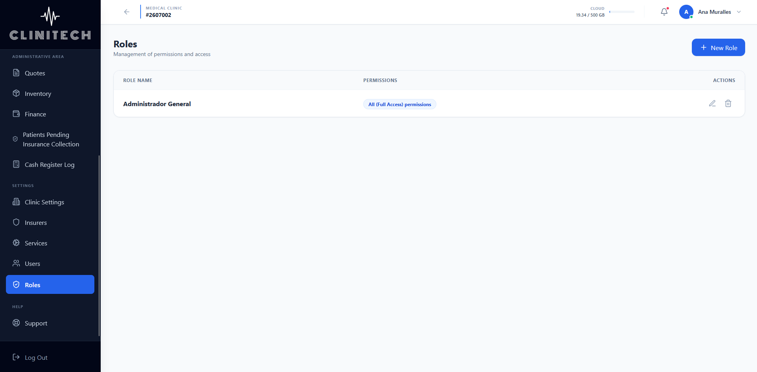757x372 pixels.
Task: Open the Insurers page
Action: pyautogui.click(x=50, y=222)
